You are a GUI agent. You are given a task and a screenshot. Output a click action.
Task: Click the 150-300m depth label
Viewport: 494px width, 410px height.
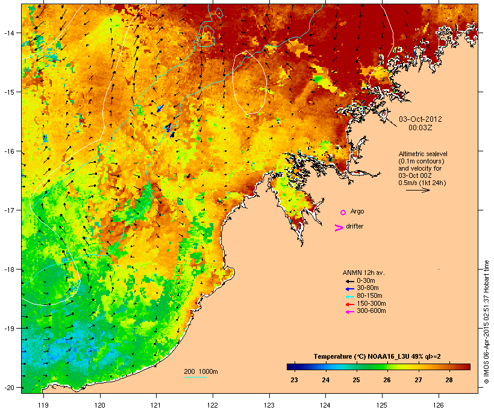(x=371, y=303)
